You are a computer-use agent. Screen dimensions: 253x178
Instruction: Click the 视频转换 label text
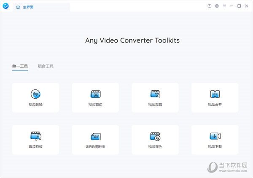(x=35, y=105)
